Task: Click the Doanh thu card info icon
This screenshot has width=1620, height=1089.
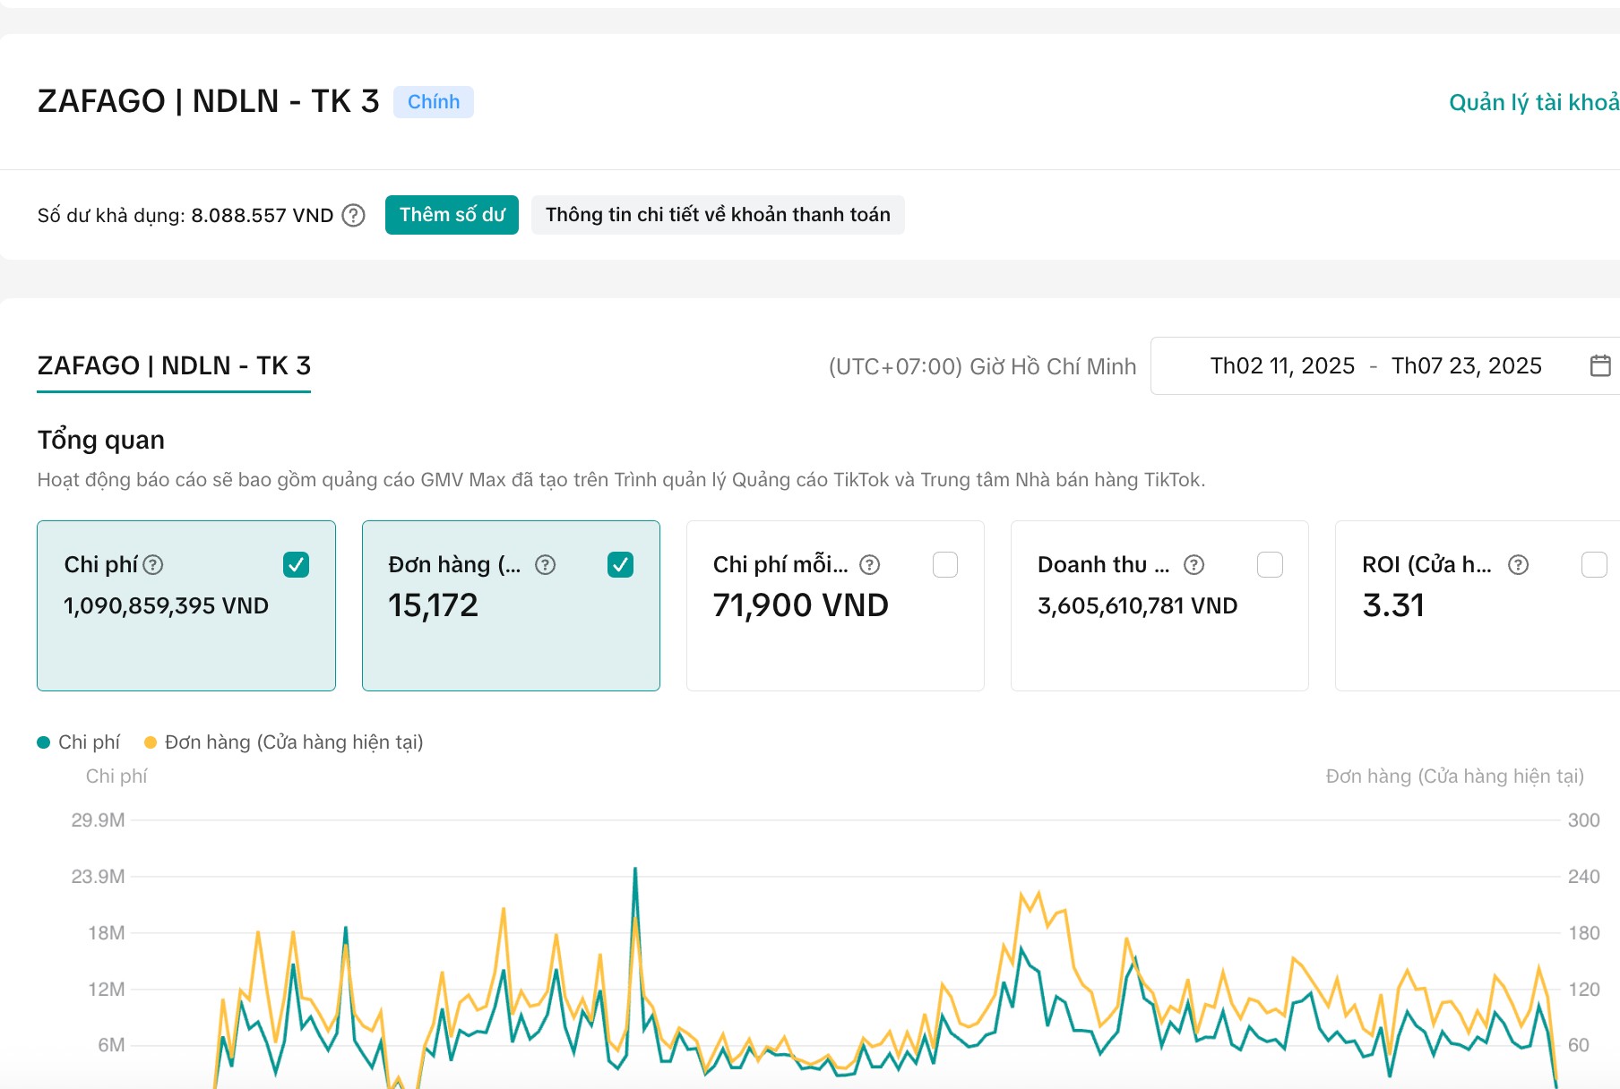Action: pyautogui.click(x=1193, y=564)
